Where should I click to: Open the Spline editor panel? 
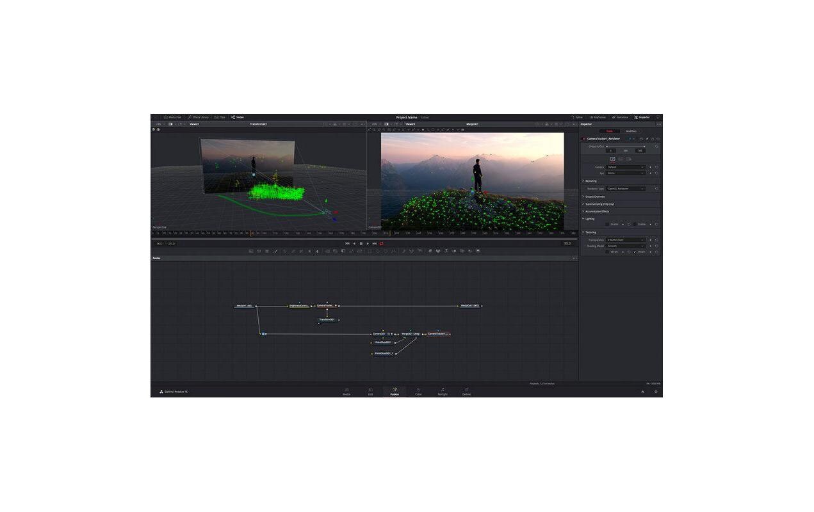(578, 117)
